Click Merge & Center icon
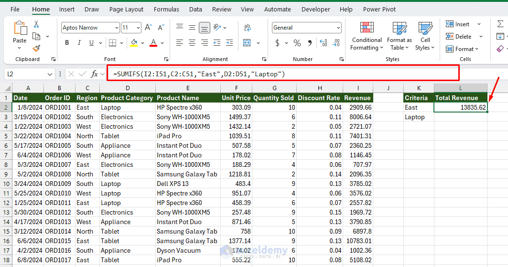Screen dimensions: 508x267 247,42
